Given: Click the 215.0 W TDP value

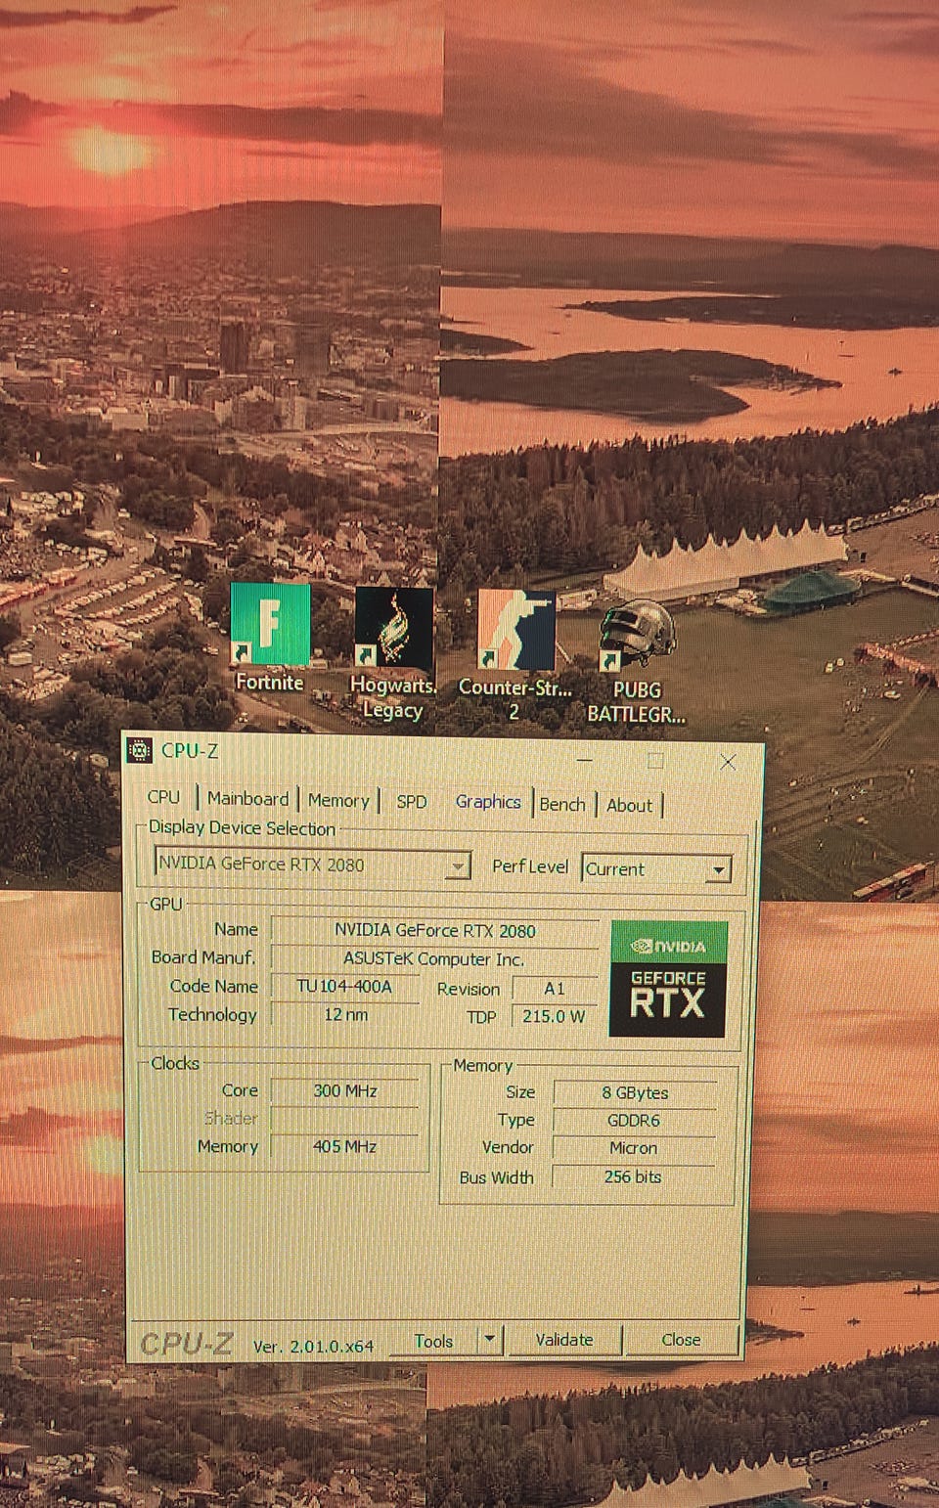Looking at the screenshot, I should point(554,1016).
